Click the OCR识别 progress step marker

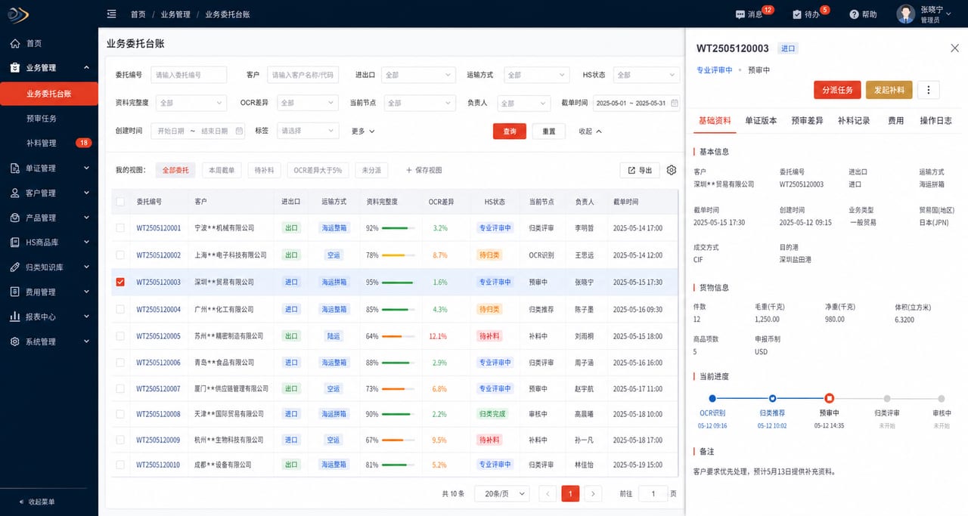click(712, 398)
